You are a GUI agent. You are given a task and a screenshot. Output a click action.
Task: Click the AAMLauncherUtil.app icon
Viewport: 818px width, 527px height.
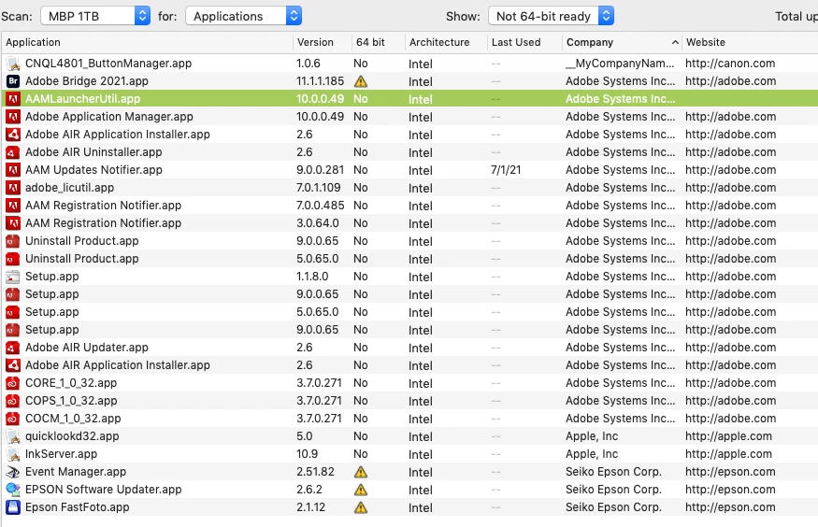point(13,99)
